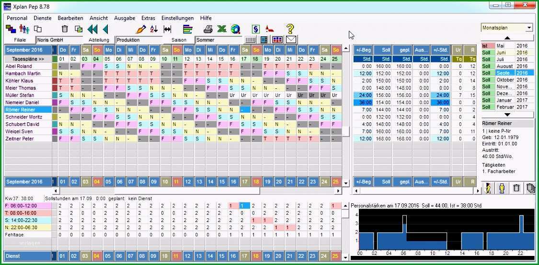The width and height of the screenshot is (539, 265).
Task: Select employee Hambach Martin
Action: coord(28,73)
